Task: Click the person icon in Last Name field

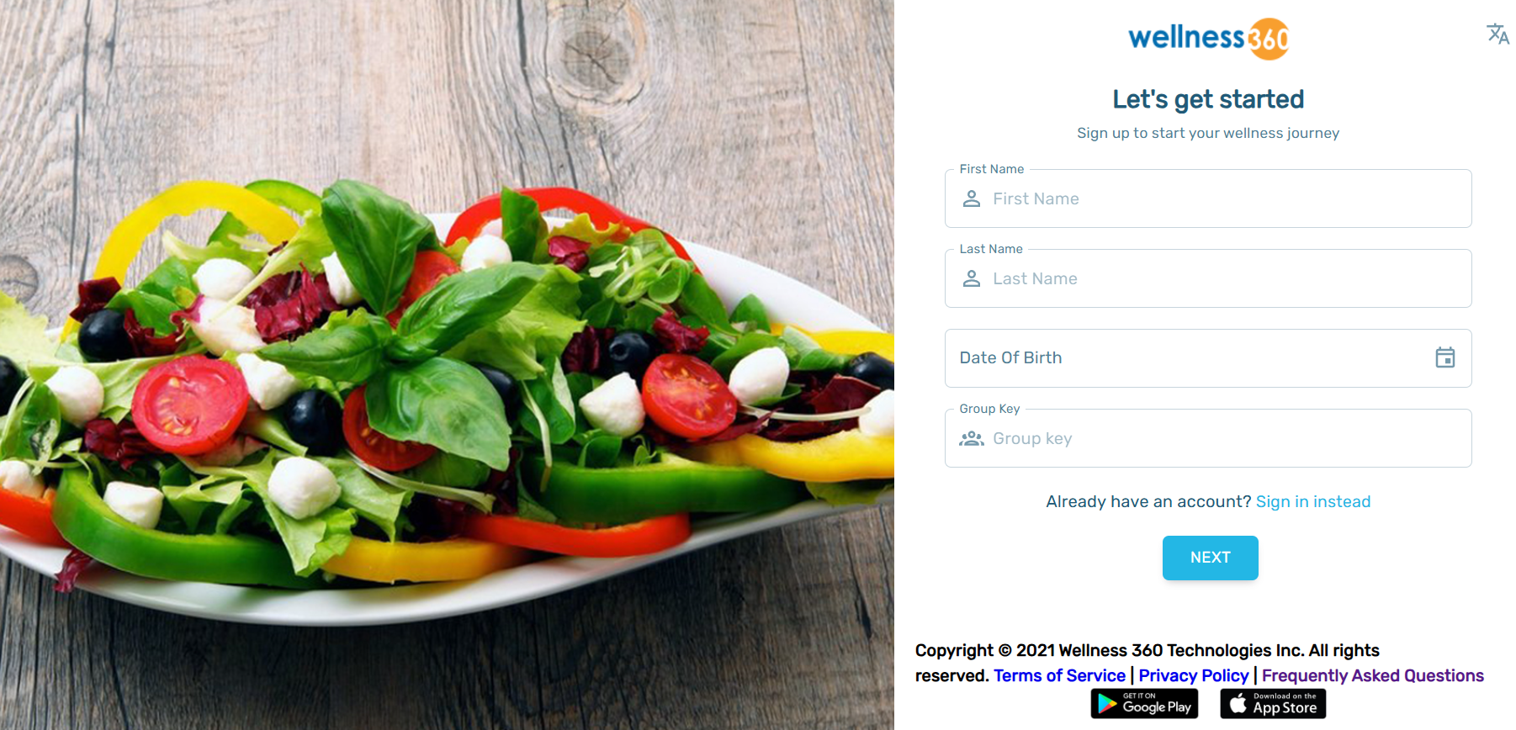Action: coord(972,278)
